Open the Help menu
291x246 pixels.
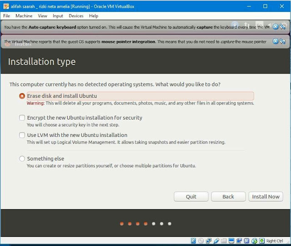coord(94,16)
